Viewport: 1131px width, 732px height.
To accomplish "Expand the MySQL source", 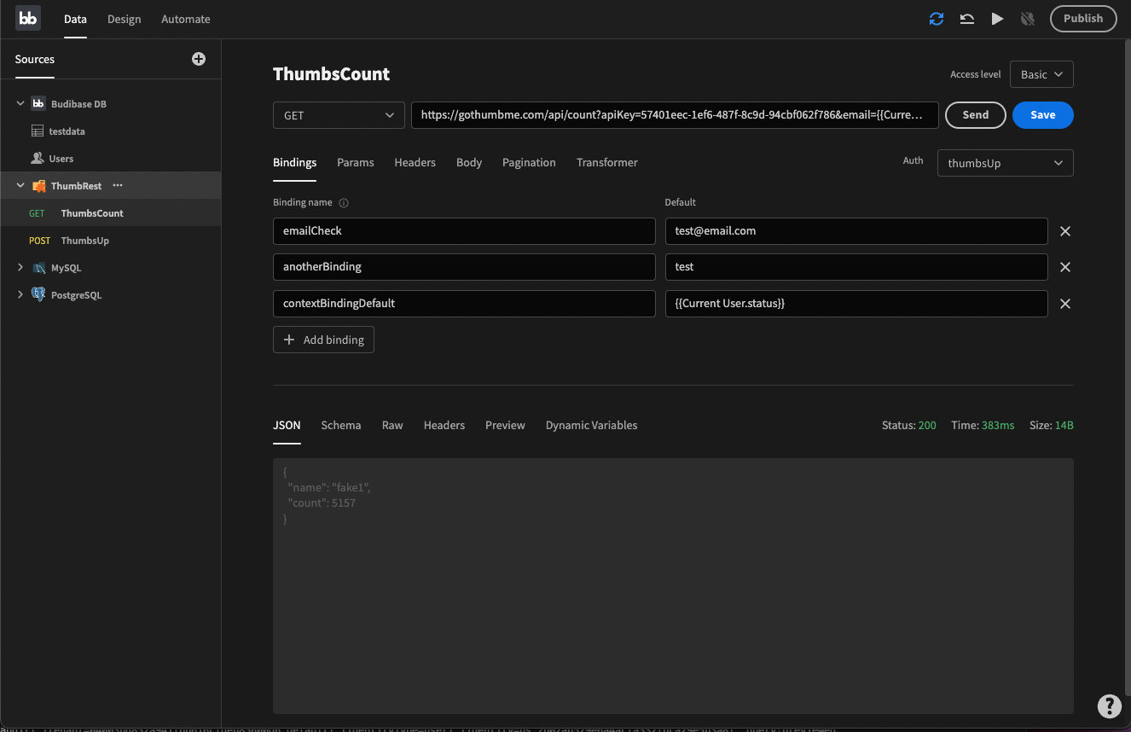I will pos(20,267).
